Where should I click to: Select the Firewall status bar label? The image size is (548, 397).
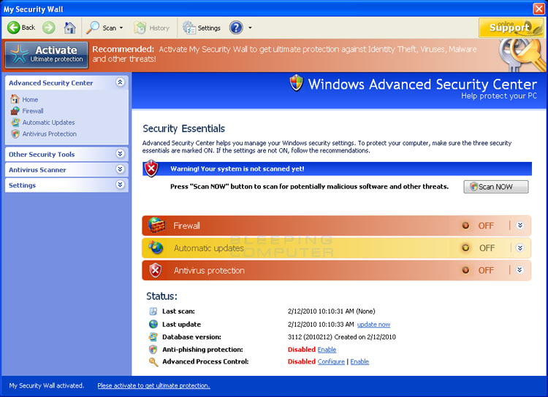186,226
